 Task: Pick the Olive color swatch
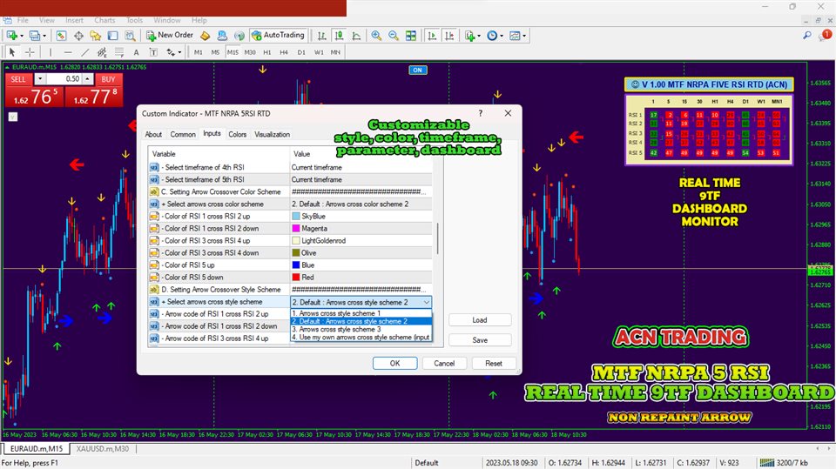pos(296,253)
